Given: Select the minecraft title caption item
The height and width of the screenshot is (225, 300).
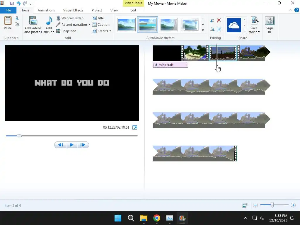Looking at the screenshot, I should [170, 65].
